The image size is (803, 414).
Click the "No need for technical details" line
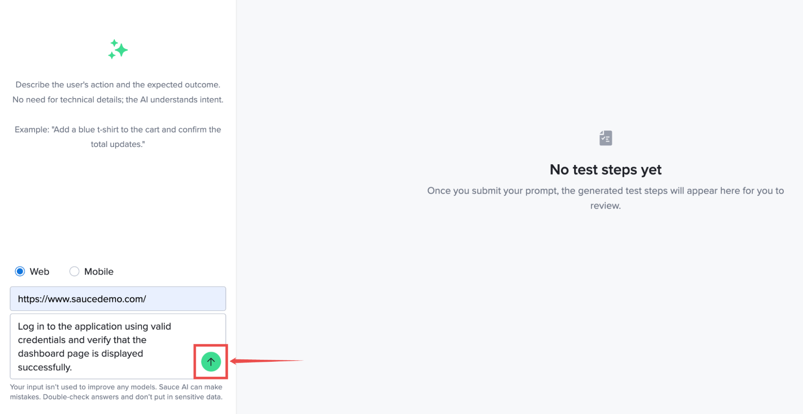pos(118,100)
